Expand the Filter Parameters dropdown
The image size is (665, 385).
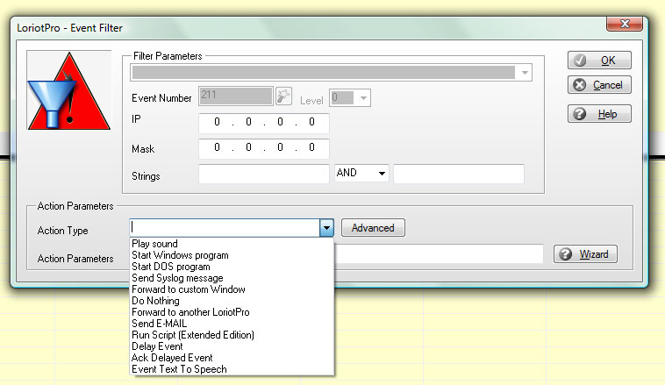click(525, 73)
